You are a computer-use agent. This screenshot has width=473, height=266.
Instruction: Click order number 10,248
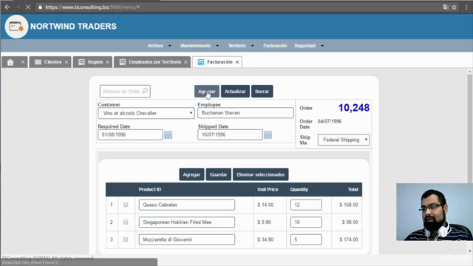click(353, 108)
